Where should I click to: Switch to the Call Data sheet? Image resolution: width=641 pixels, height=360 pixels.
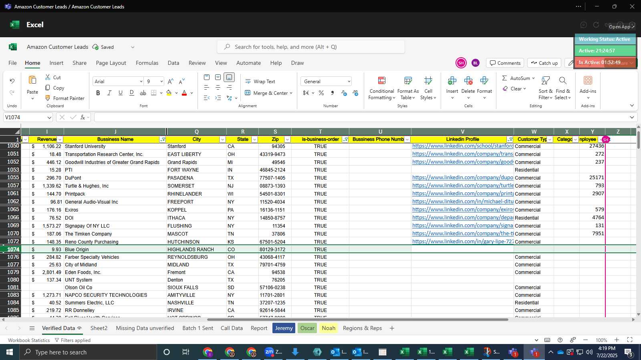(232, 328)
